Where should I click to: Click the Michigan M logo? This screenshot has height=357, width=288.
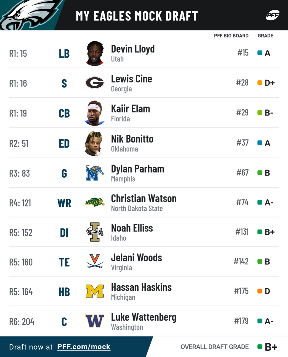pos(95,291)
